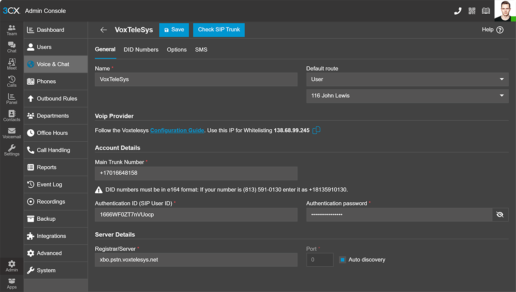This screenshot has height=292, width=516.
Task: Open Integrations in the admin menu
Action: pyautogui.click(x=56, y=236)
